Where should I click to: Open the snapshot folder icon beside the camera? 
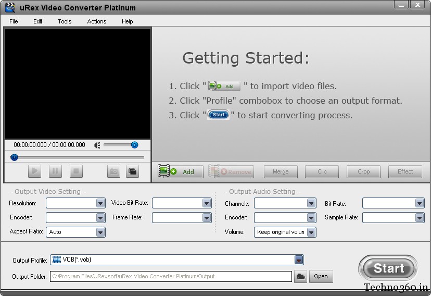pos(133,171)
